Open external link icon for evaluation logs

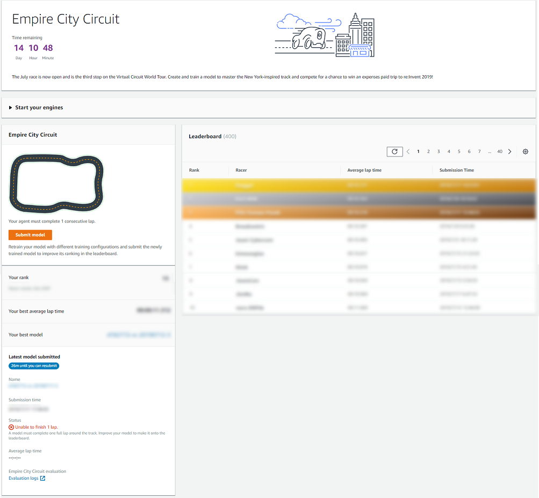(x=43, y=478)
